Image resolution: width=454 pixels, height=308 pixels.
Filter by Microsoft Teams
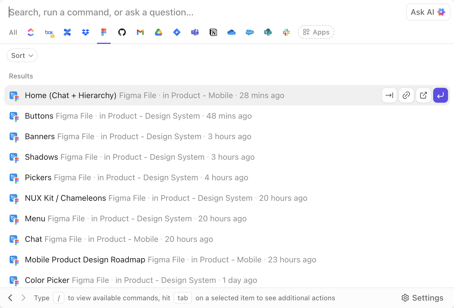coord(195,32)
